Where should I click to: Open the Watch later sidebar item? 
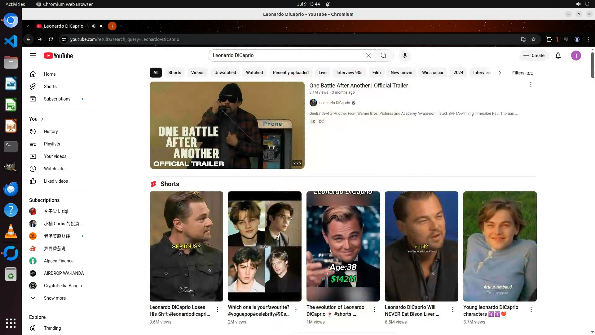coord(55,169)
